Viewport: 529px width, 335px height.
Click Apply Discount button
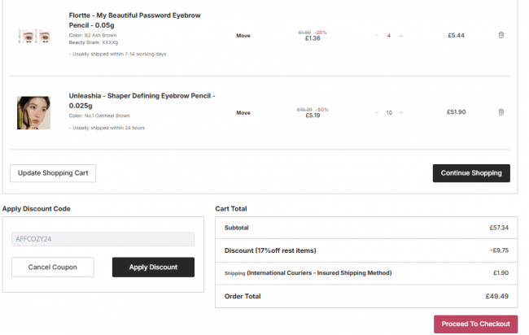[153, 268]
